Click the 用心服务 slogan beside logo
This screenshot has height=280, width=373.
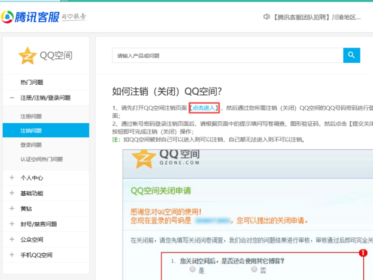[x=74, y=16]
